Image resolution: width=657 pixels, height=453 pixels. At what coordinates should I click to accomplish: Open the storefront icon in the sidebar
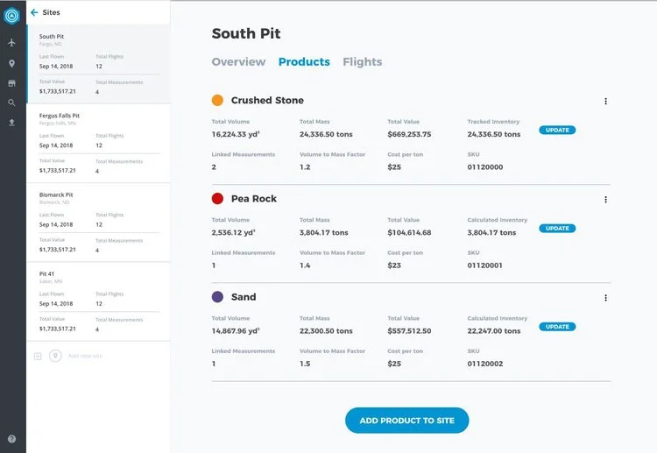click(12, 83)
